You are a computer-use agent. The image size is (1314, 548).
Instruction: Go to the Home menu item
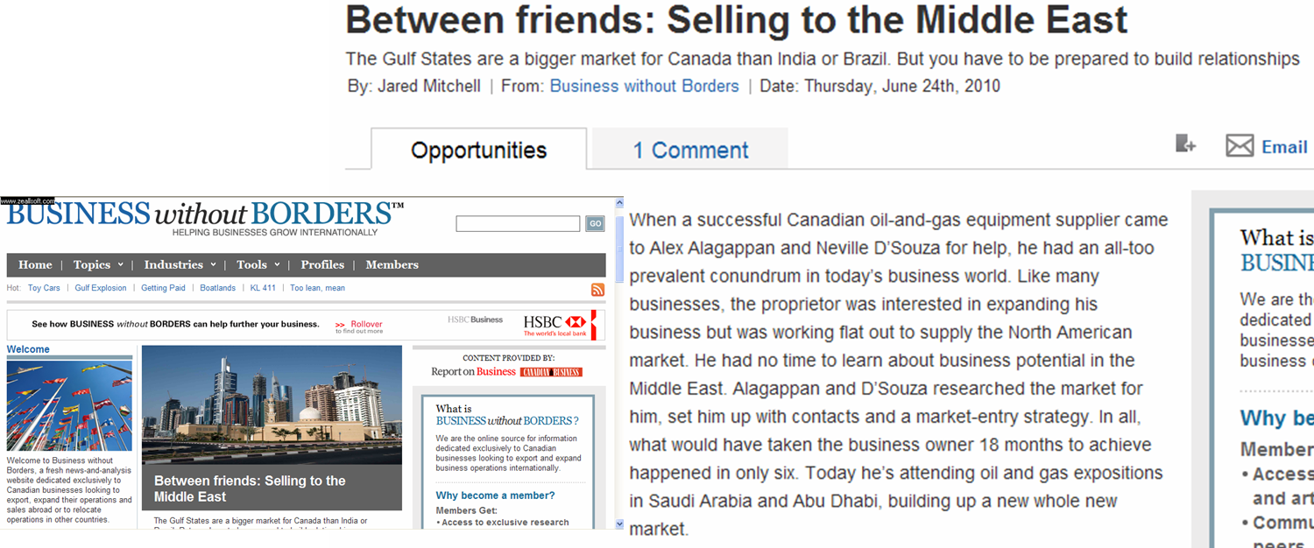[x=35, y=265]
